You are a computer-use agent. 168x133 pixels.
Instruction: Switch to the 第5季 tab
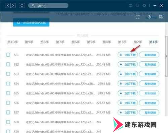(91, 42)
